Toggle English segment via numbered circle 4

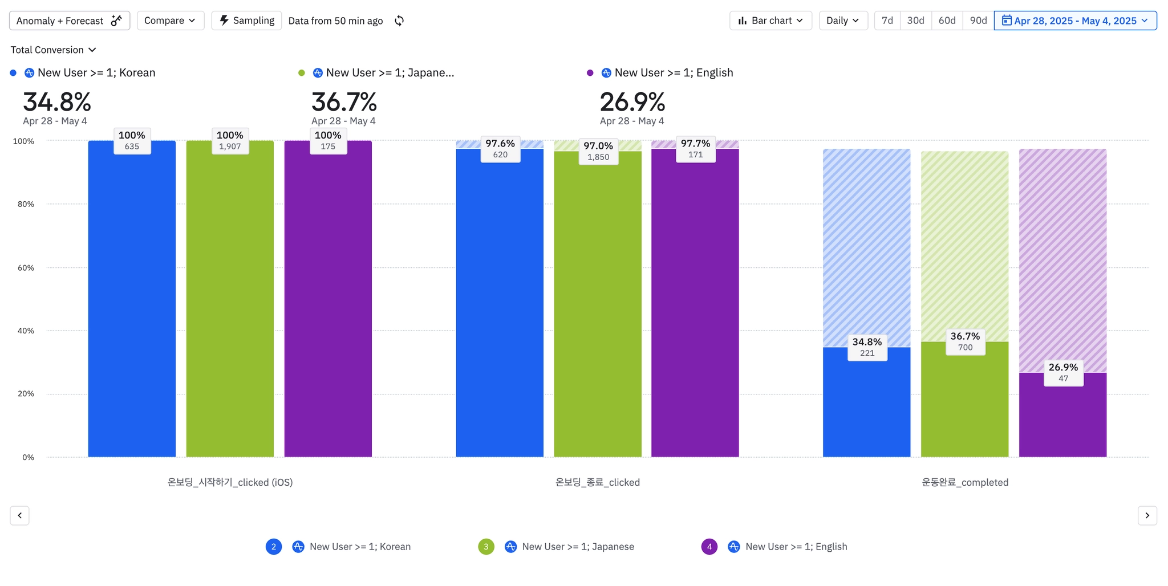coord(709,547)
